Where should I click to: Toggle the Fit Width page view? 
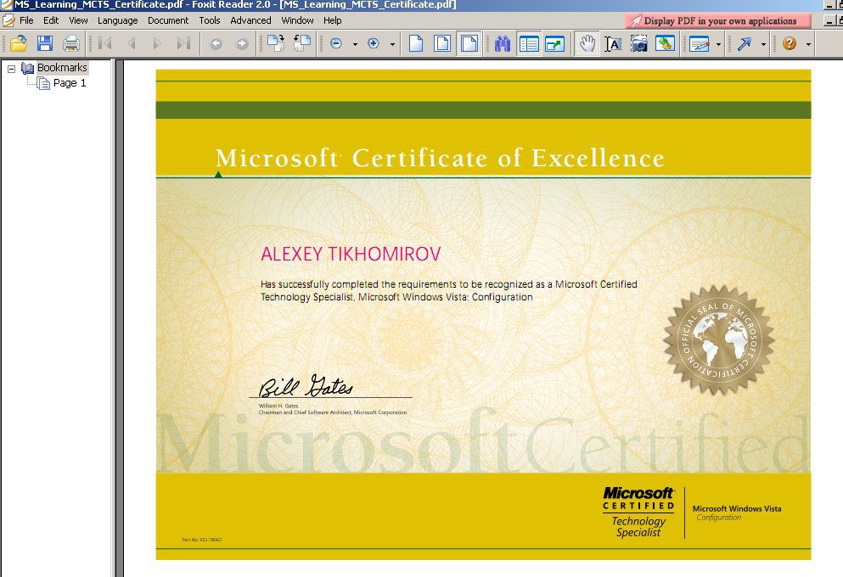[x=469, y=43]
